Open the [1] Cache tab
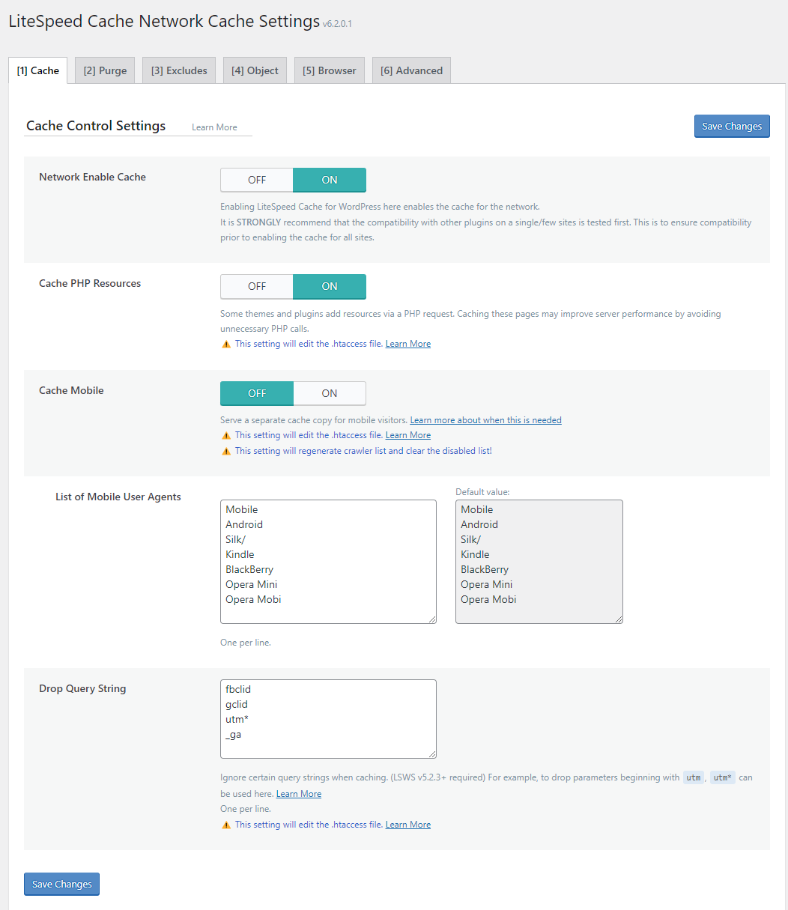The image size is (788, 910). (38, 70)
